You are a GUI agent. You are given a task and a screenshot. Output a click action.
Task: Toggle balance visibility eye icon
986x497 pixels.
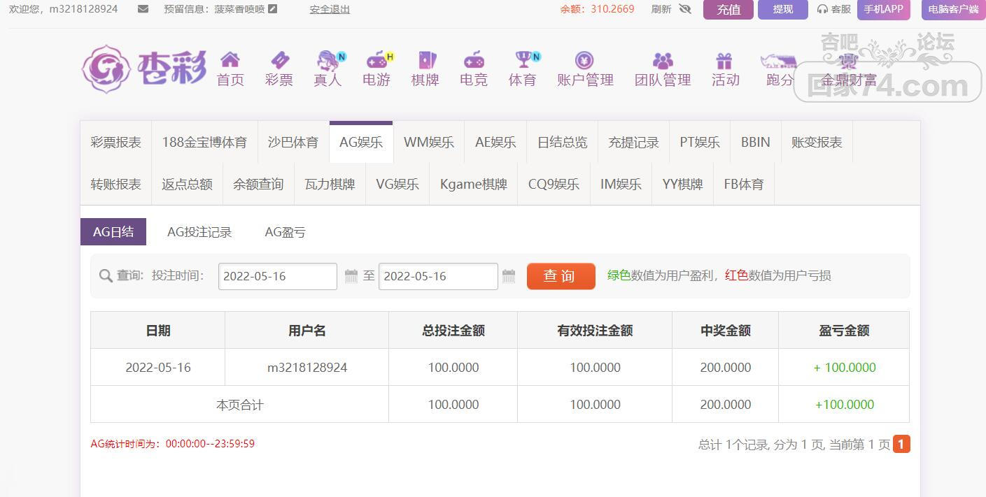coord(684,9)
